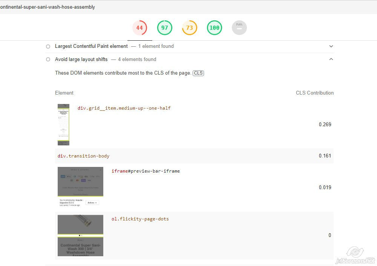The image size is (377, 266).
Task: Click the ol.flickity-page-dots element label
Action: 140,219
